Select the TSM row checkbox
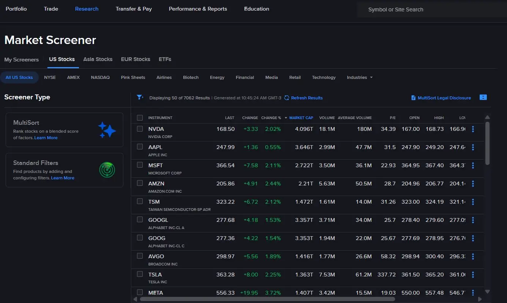Screen dimensions: 507x303 point(140,201)
